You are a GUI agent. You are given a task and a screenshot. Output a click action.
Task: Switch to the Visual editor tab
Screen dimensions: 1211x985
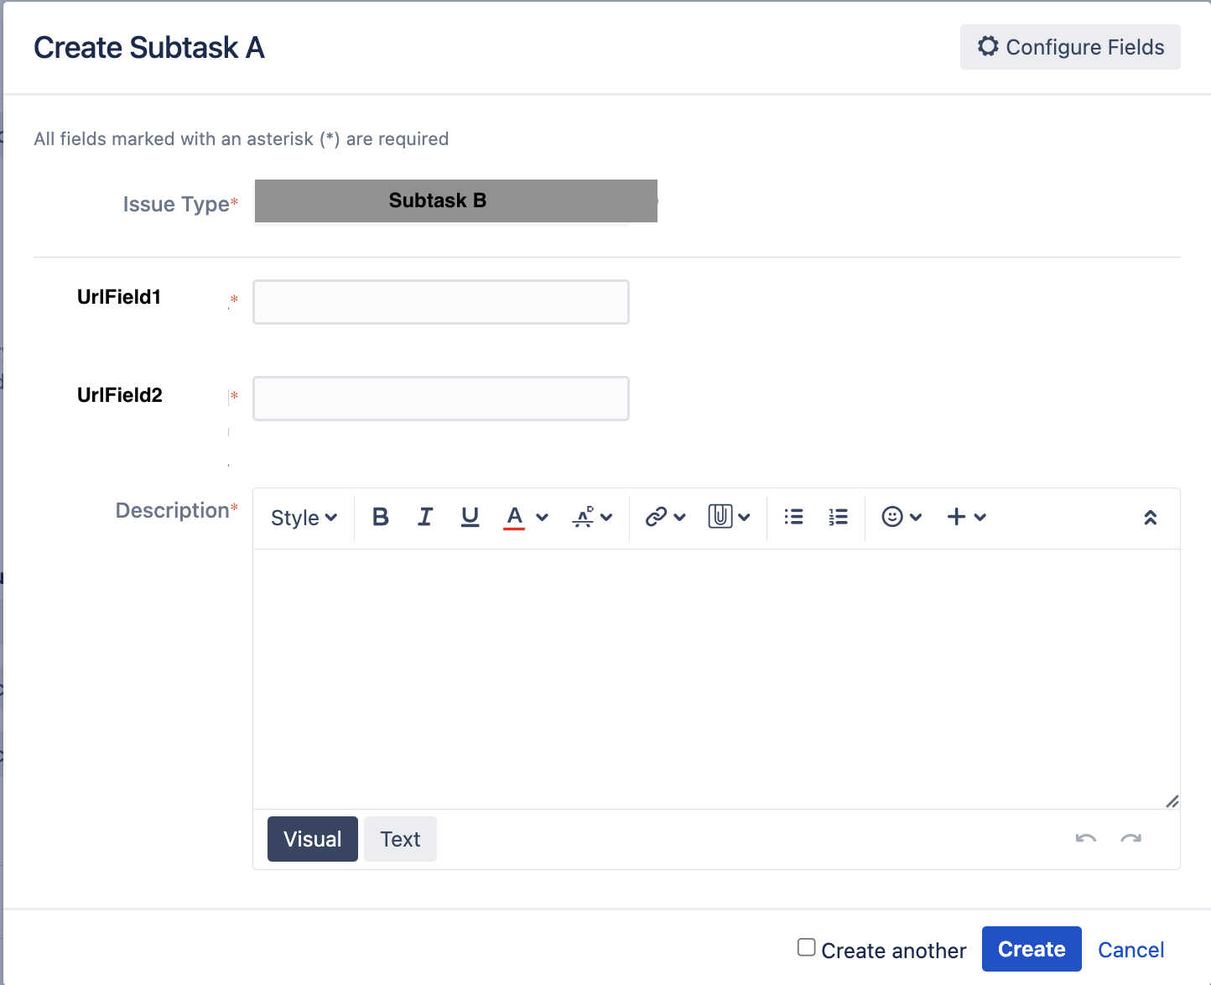[x=313, y=839]
